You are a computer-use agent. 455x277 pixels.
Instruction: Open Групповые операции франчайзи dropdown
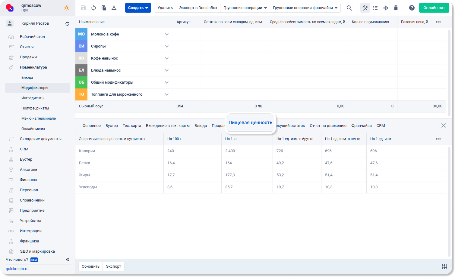coord(305,8)
